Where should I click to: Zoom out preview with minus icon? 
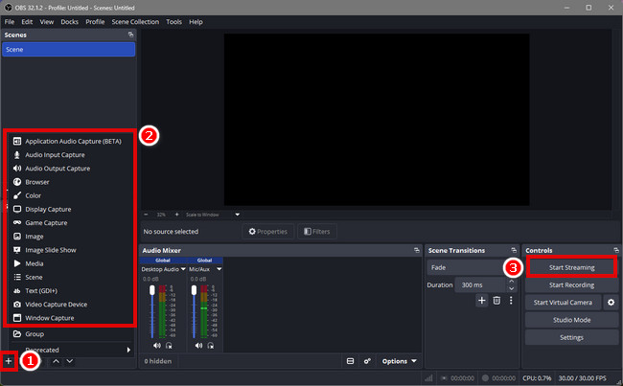point(146,215)
